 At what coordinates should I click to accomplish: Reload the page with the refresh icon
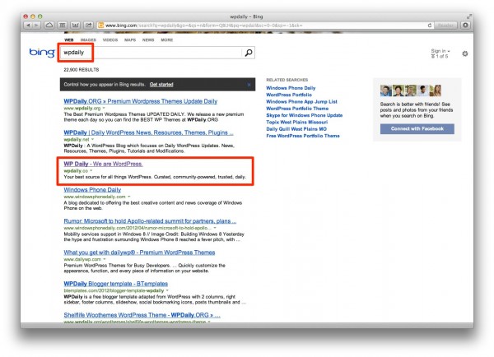point(430,25)
